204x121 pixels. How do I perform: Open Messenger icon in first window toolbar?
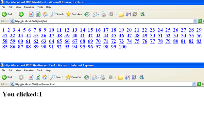142,14
